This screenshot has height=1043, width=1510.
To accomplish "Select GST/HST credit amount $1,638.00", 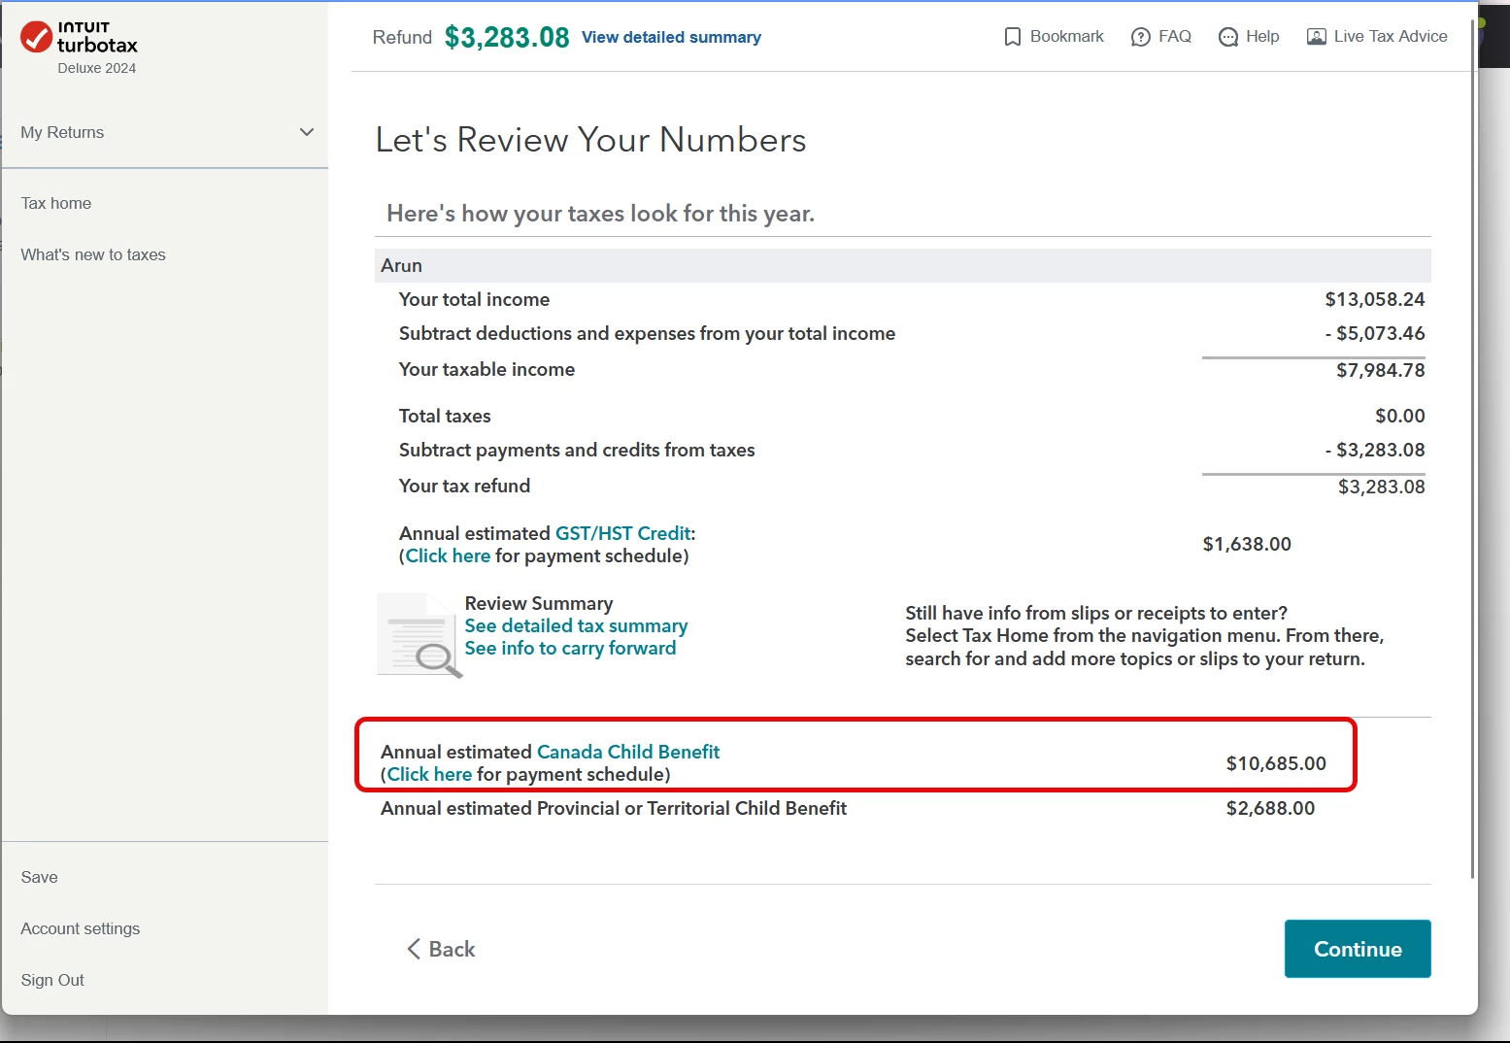I will pyautogui.click(x=1247, y=544).
